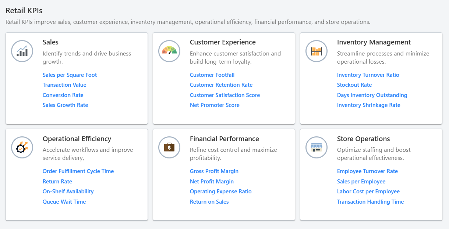Click the Sales chart icon

pos(22,51)
